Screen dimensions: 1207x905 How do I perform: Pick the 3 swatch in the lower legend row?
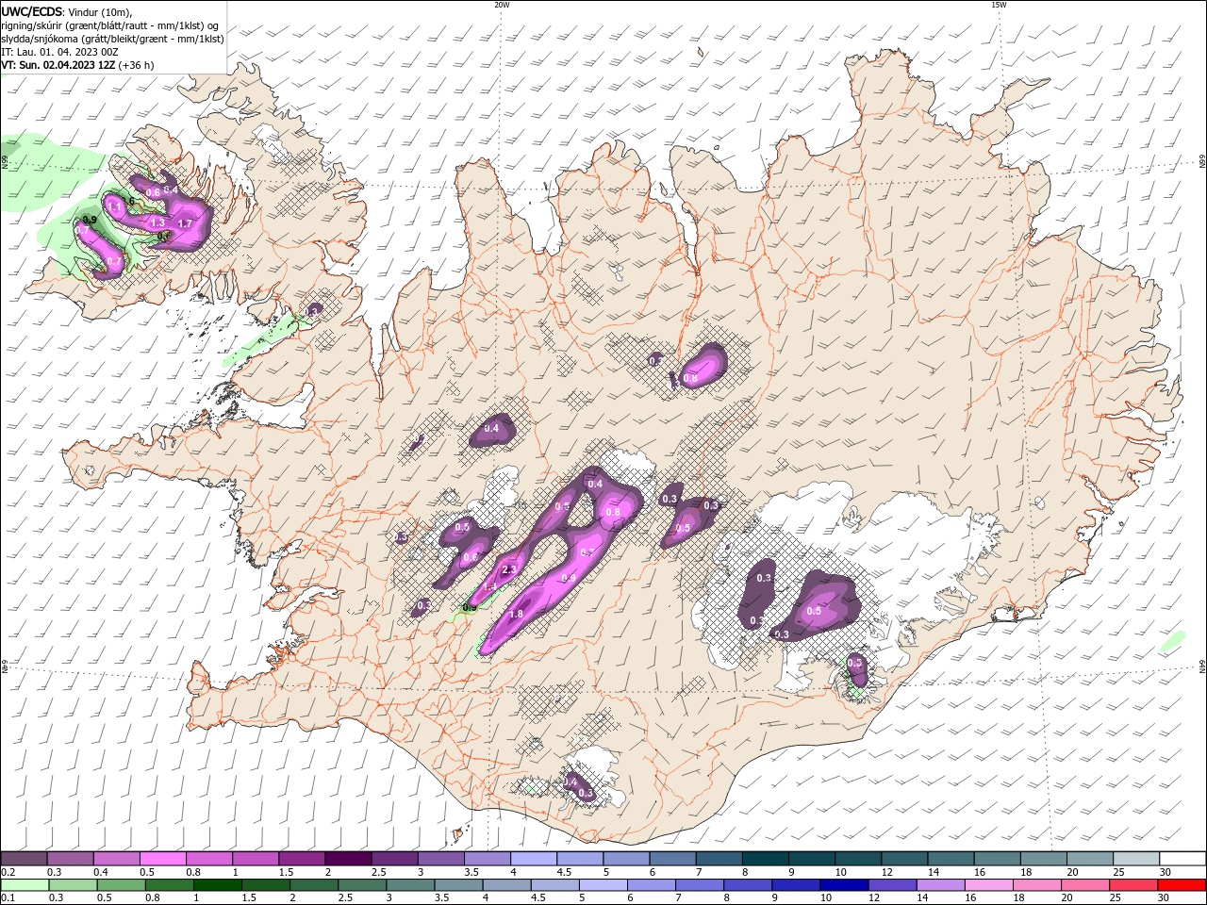411,885
